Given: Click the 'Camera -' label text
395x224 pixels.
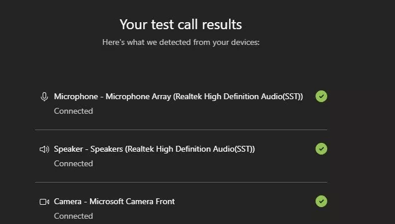Looking at the screenshot, I should (x=71, y=201).
